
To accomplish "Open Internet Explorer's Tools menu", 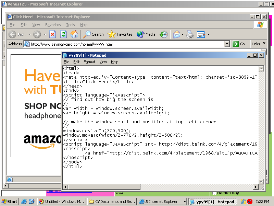I will coord(71,25).
